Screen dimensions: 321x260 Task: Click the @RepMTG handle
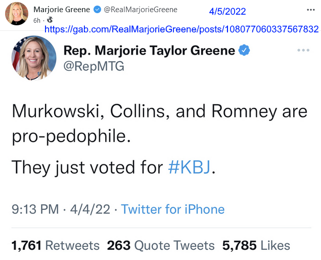pyautogui.click(x=94, y=66)
